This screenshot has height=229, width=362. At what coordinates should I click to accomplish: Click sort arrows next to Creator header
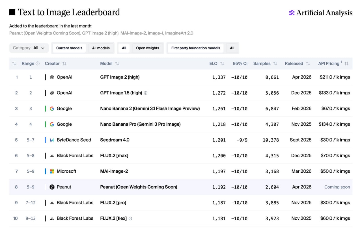click(64, 64)
